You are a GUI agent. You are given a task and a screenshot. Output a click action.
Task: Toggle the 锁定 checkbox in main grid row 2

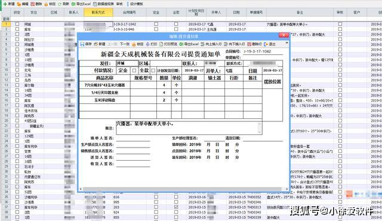tap(17, 29)
